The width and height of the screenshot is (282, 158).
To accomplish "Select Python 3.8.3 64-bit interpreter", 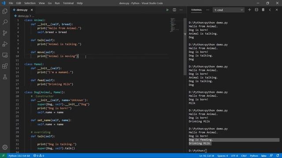I will click(19, 156).
